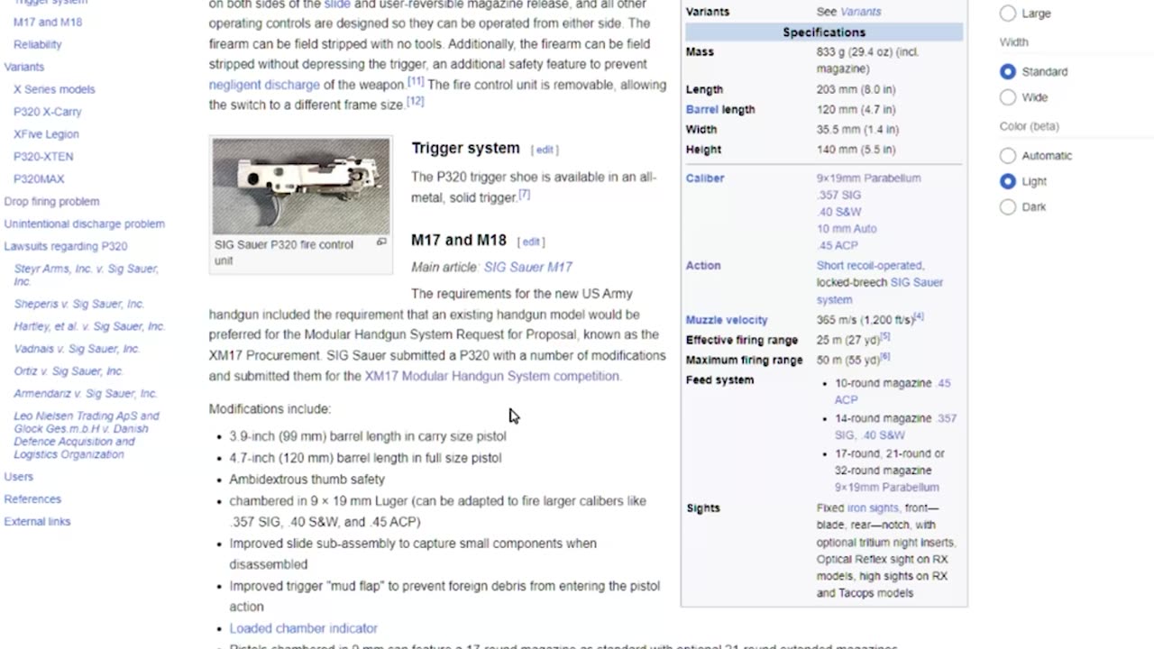Open Drop firing problem section
This screenshot has height=649, width=1154.
tap(51, 201)
